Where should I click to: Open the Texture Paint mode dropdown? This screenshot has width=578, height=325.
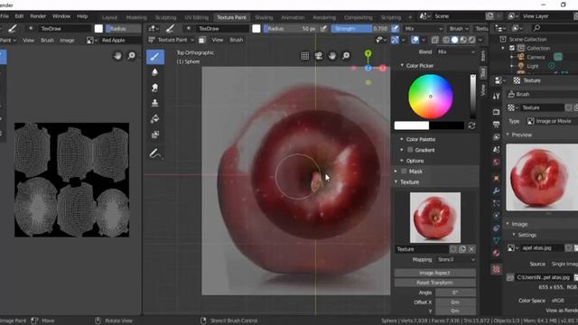click(171, 40)
